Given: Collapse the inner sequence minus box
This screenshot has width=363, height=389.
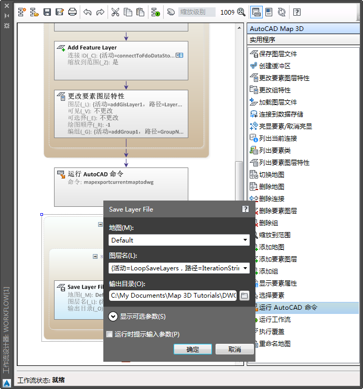Looking at the screenshot, I should click(x=95, y=256).
